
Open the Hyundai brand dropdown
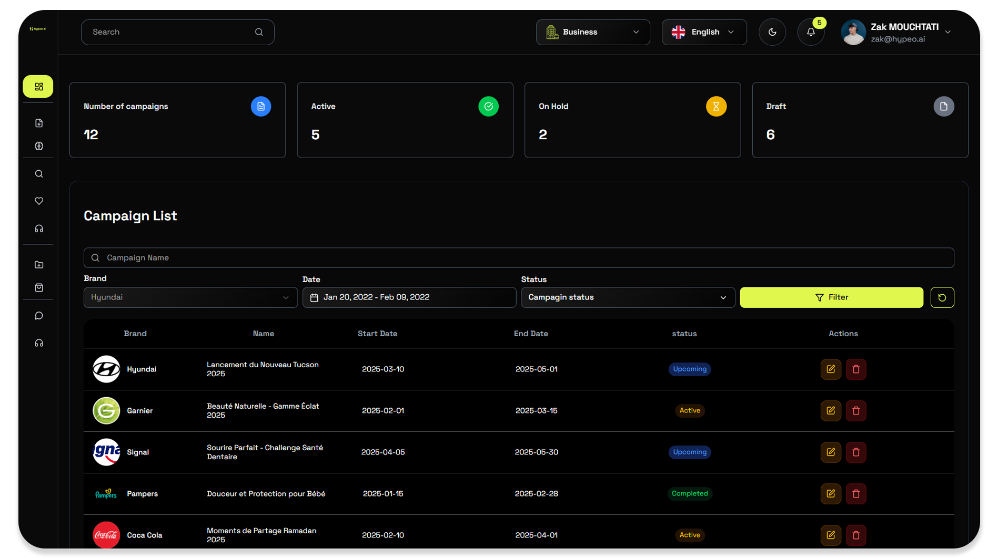[190, 297]
